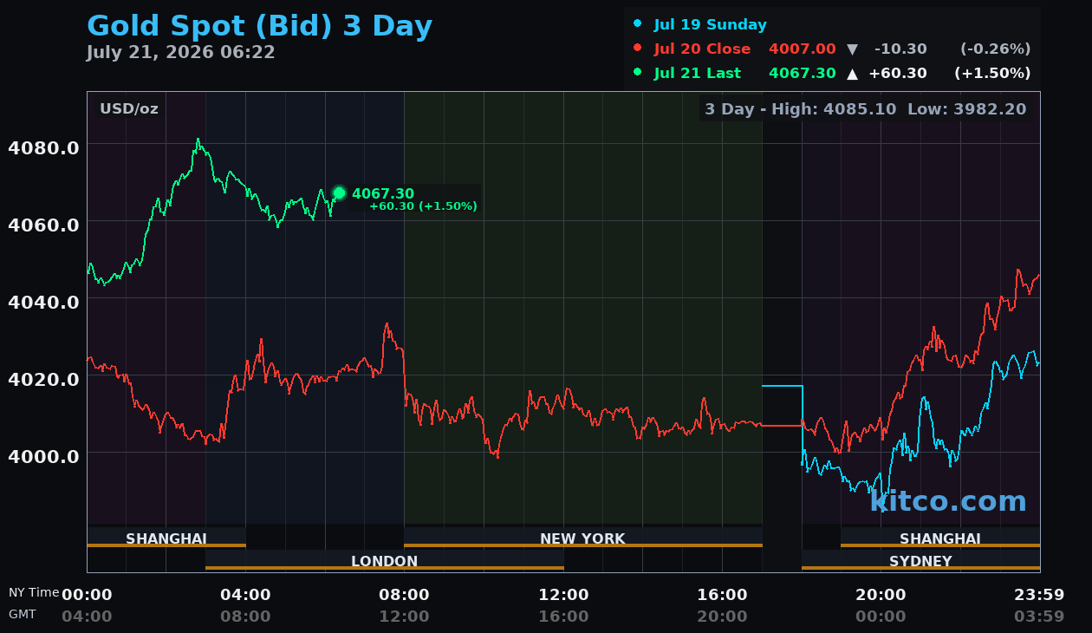Image resolution: width=1092 pixels, height=633 pixels.
Task: Click the 3 Day High 4085.10 Low 3982.20 label
Action: (x=865, y=109)
